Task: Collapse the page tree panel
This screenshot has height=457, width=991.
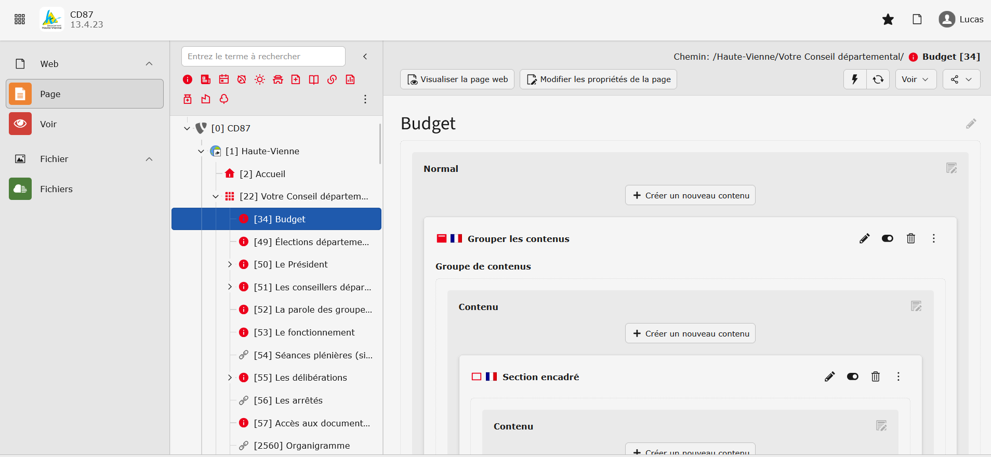Action: [365, 57]
